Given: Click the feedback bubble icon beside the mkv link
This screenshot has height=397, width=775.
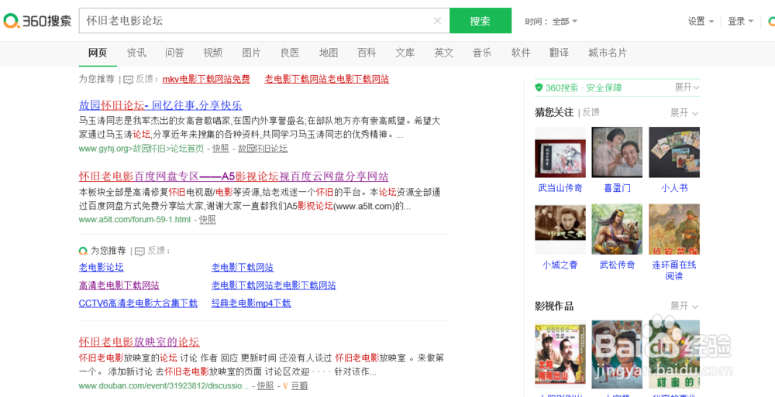Looking at the screenshot, I should (x=128, y=80).
